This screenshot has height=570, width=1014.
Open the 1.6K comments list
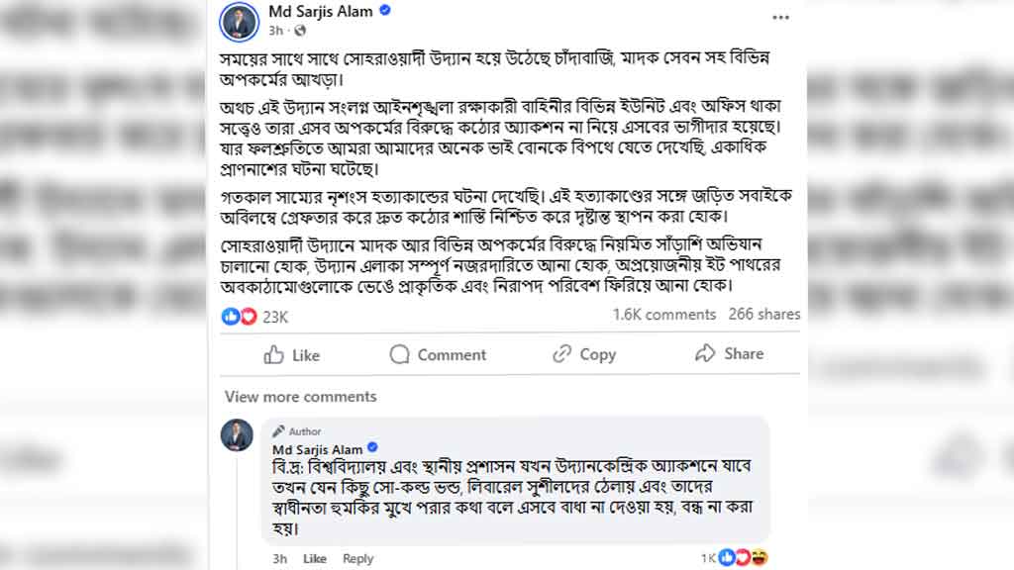663,315
